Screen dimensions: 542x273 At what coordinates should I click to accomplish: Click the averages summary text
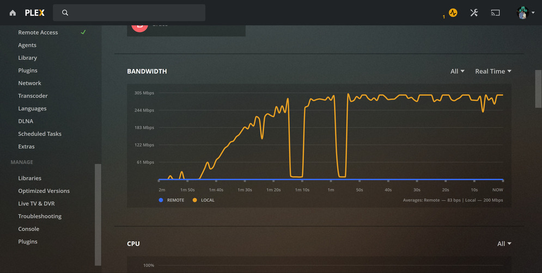point(453,200)
